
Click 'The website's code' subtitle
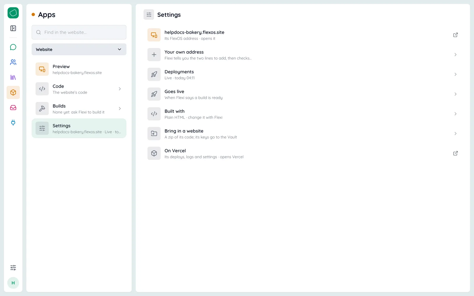click(x=70, y=92)
